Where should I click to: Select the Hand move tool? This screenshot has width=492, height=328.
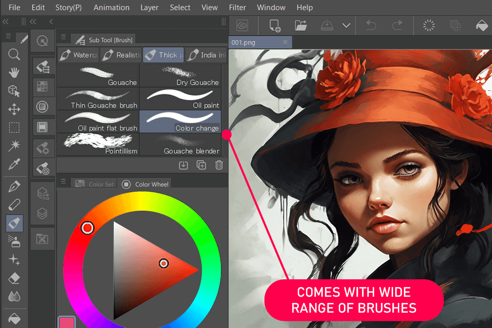pyautogui.click(x=14, y=72)
